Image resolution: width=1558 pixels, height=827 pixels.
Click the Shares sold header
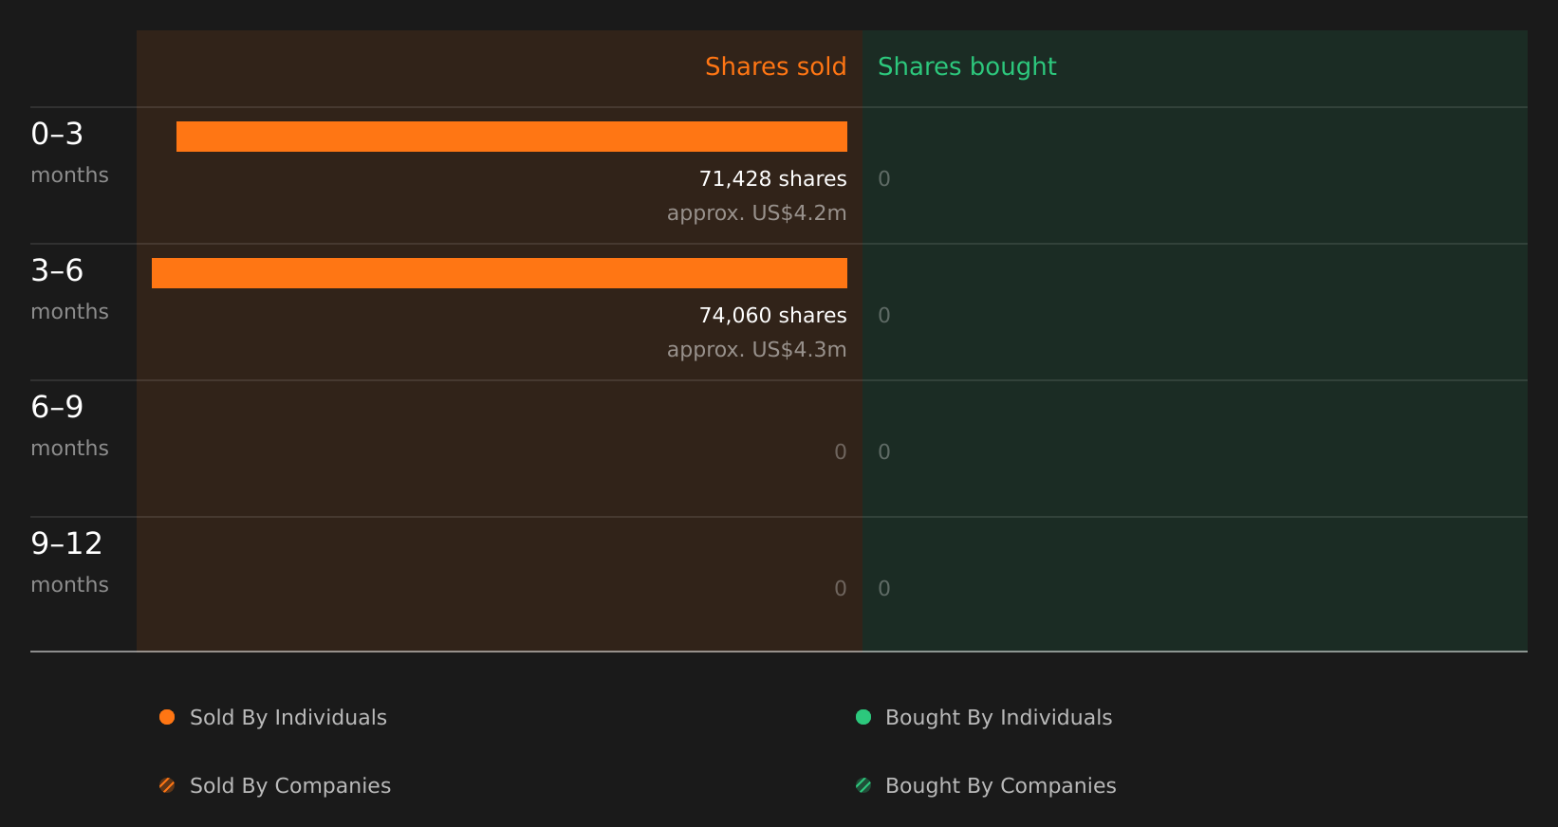[x=775, y=66]
